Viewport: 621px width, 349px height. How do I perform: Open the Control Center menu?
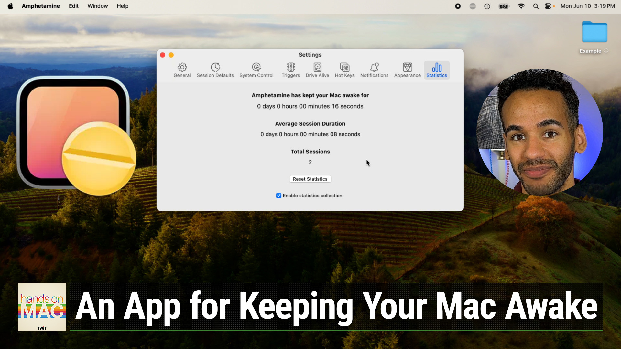pyautogui.click(x=548, y=6)
